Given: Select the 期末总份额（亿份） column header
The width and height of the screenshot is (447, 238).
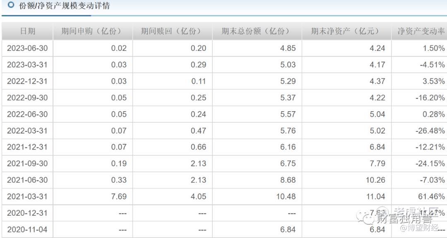Looking at the screenshot, I should tap(257, 31).
